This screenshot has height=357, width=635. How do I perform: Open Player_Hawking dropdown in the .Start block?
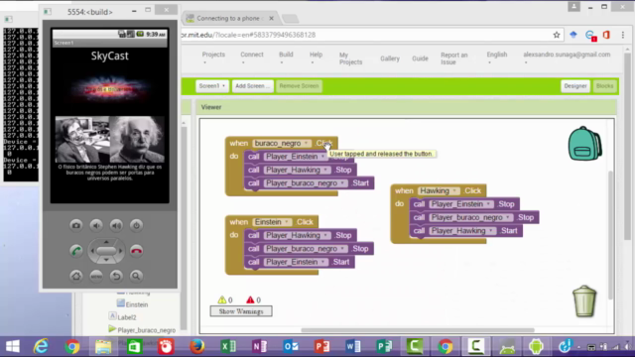pos(491,231)
